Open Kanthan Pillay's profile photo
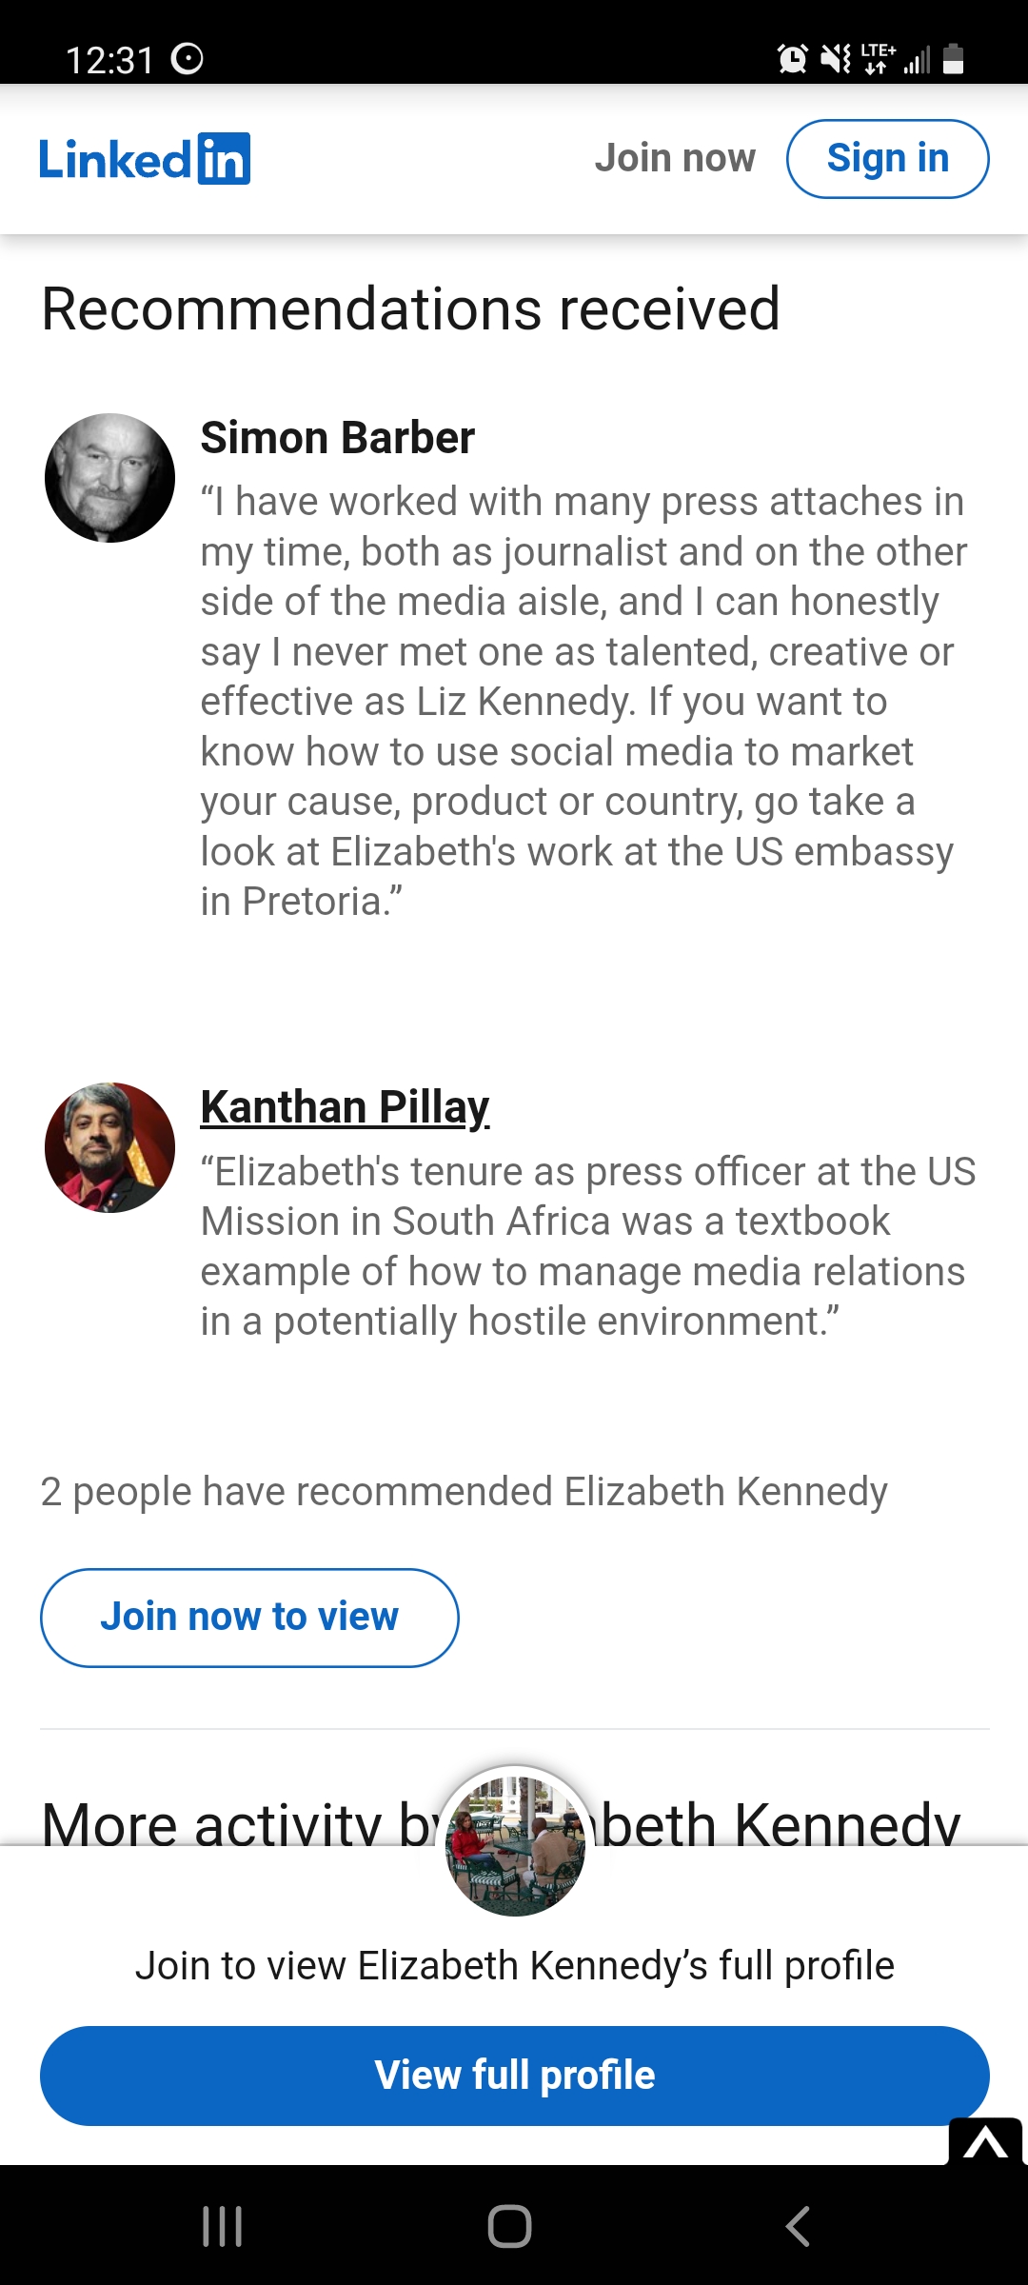Image resolution: width=1028 pixels, height=2285 pixels. (x=110, y=1147)
